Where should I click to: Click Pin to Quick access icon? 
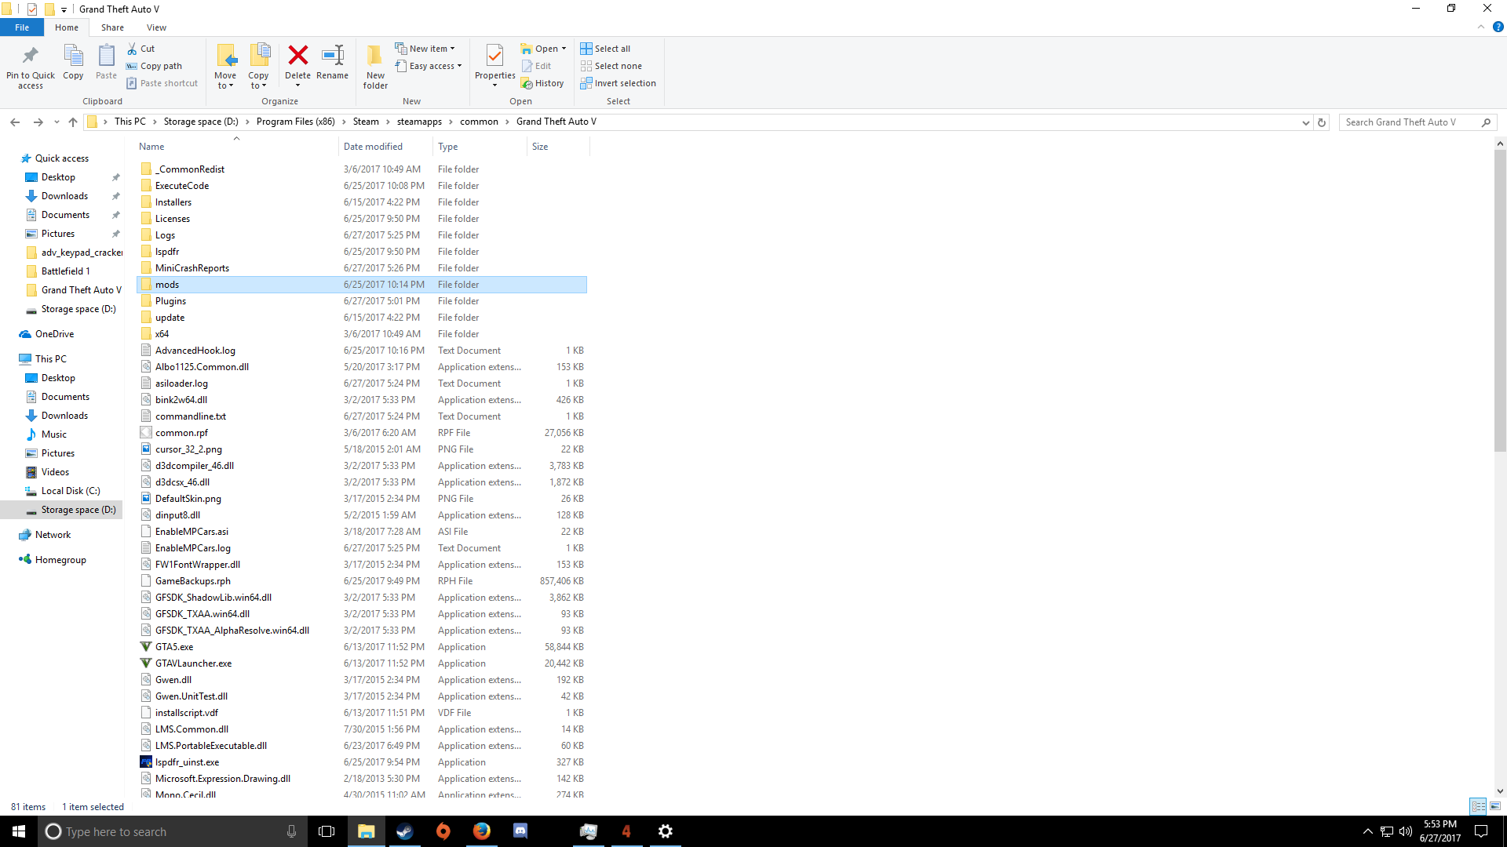tap(31, 56)
